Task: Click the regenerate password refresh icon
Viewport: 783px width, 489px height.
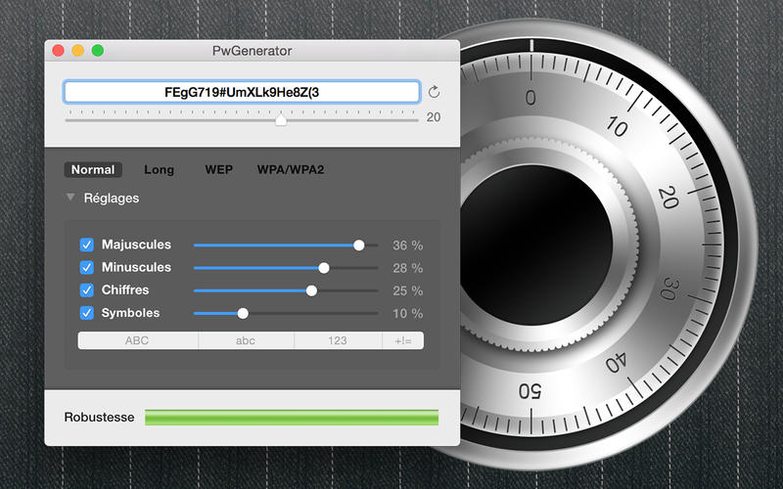Action: pos(435,92)
